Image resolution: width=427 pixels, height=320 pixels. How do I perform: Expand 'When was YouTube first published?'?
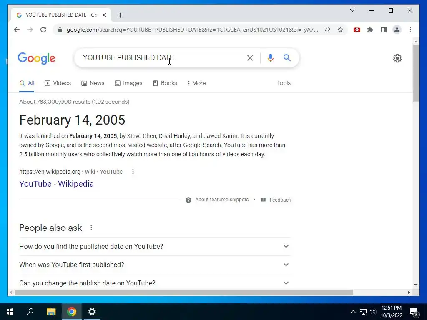pos(155,265)
